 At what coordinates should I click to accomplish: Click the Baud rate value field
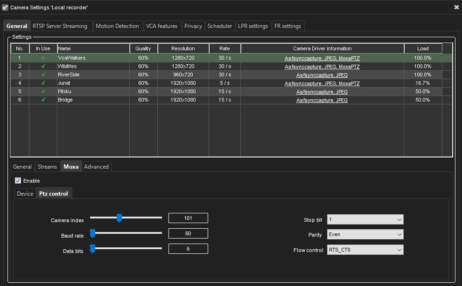(x=188, y=233)
